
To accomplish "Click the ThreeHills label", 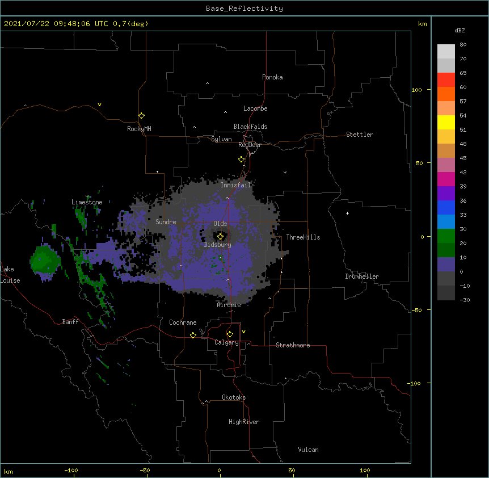I will [303, 237].
